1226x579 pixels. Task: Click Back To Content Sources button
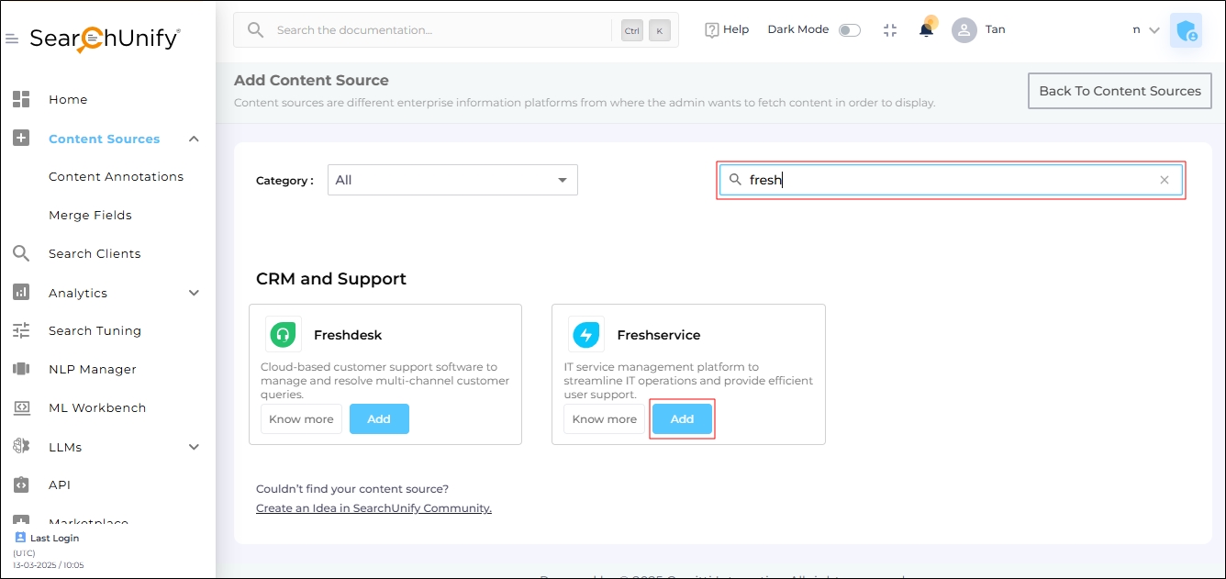point(1120,91)
